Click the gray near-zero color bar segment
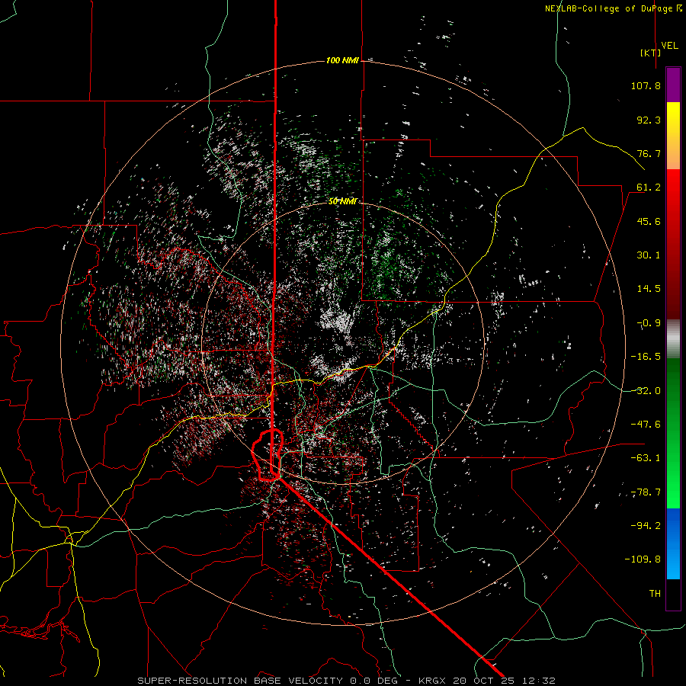 [x=673, y=339]
